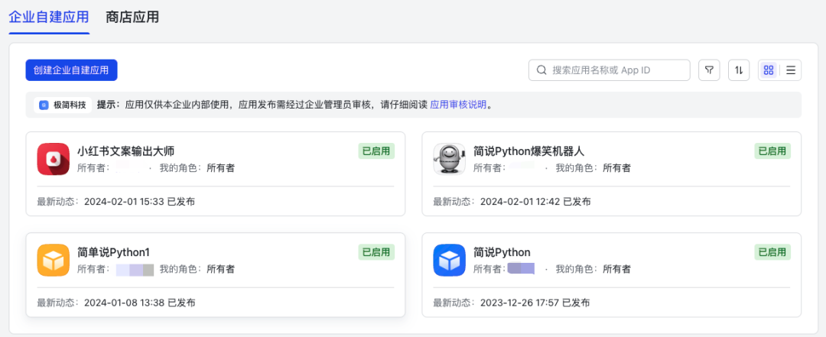Click 创建企业自建应用 button
Image resolution: width=826 pixels, height=337 pixels.
click(x=71, y=70)
